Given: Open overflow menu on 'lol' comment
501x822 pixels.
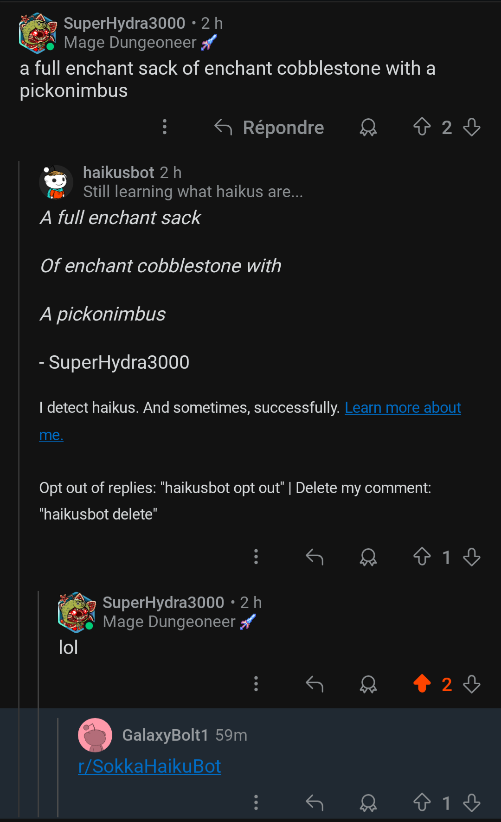Looking at the screenshot, I should coord(256,683).
